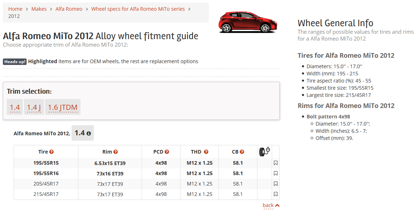Click the 7Jx16 ET39 rim cell
This screenshot has width=418, height=216.
110,174
